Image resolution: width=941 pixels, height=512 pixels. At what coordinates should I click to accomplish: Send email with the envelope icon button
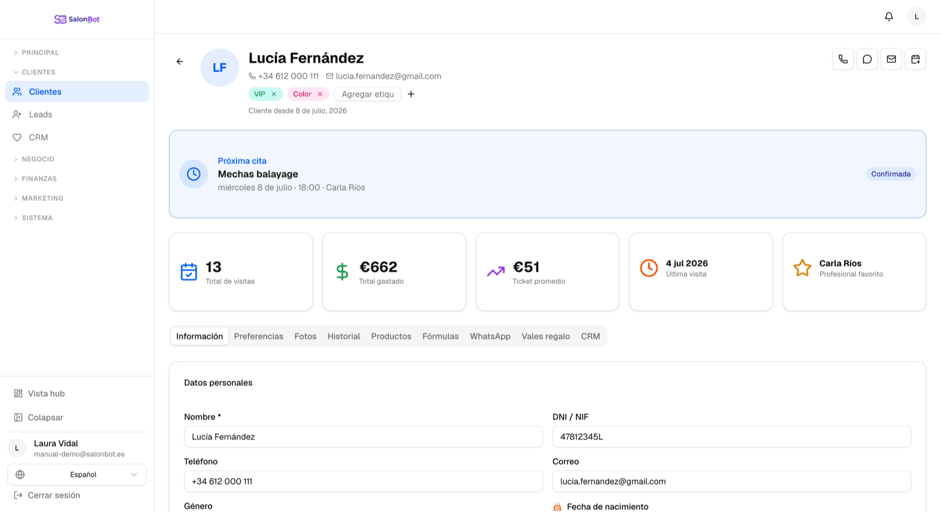[891, 59]
